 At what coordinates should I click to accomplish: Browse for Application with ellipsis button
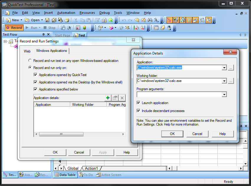[x=231, y=68]
